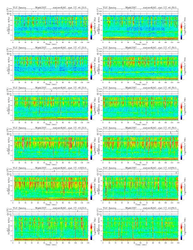Viewport: 193px width, 250px height.
Task: Click the title text 'start UT =9:50:0'
Action: coord(167,128)
